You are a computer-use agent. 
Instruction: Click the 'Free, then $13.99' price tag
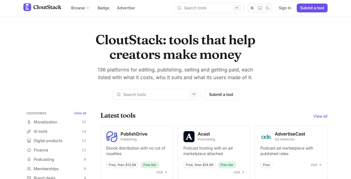122,165
